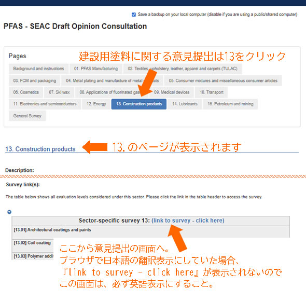Go to 05. Consumer mixtures page

pyautogui.click(x=223, y=80)
